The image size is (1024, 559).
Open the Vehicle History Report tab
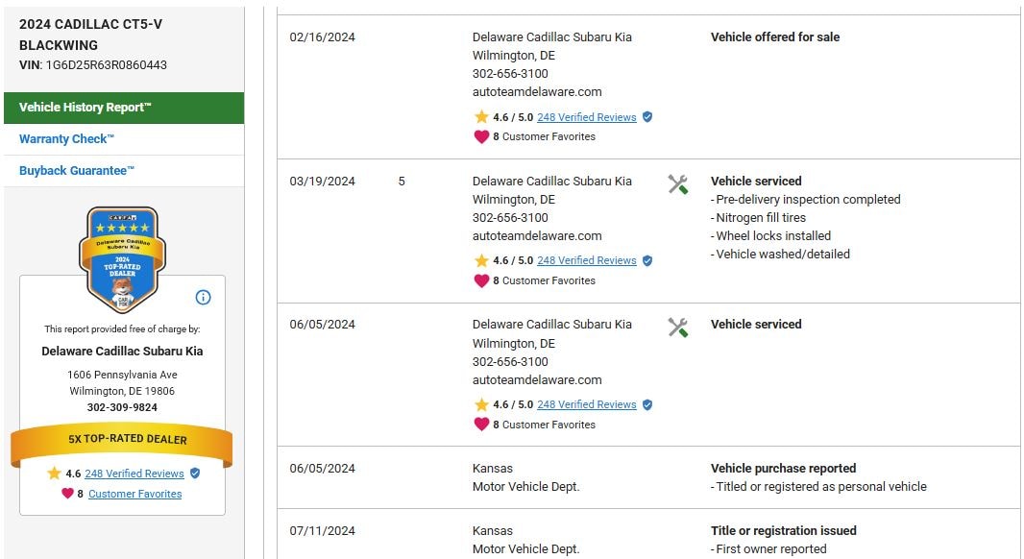tap(123, 108)
